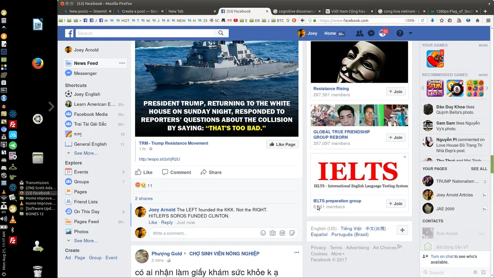Viewport: 494px width, 278px height.
Task: Expand the hidden desktop panel arrow
Action: click(x=51, y=107)
